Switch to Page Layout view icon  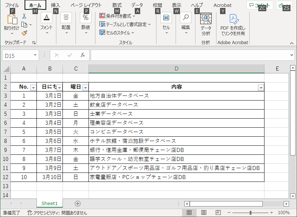tap(204, 213)
